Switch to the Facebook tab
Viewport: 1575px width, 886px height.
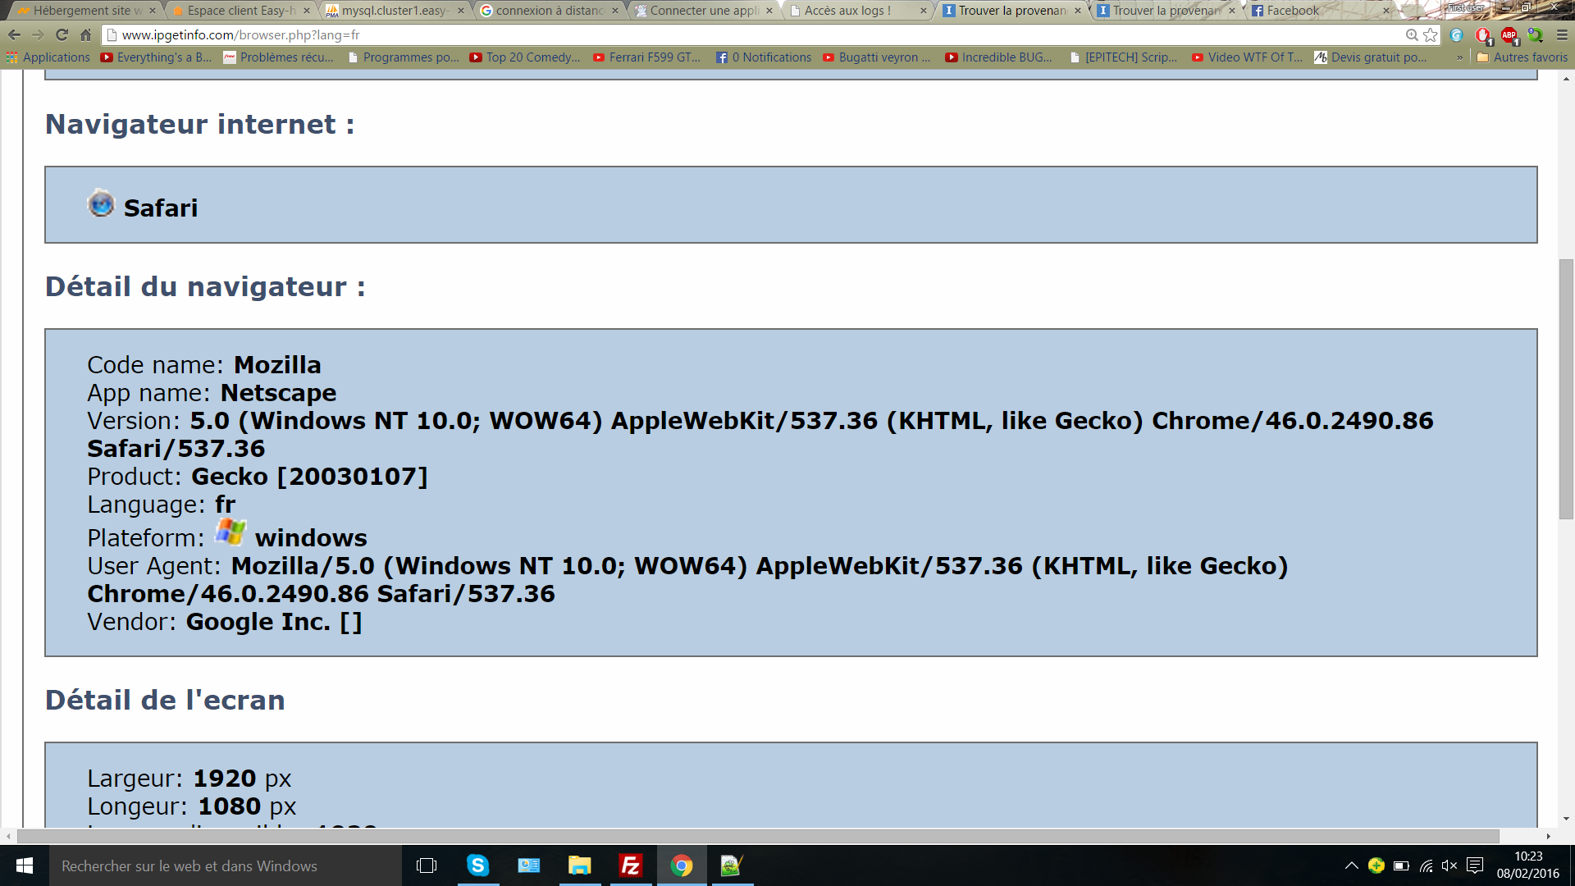1292,11
